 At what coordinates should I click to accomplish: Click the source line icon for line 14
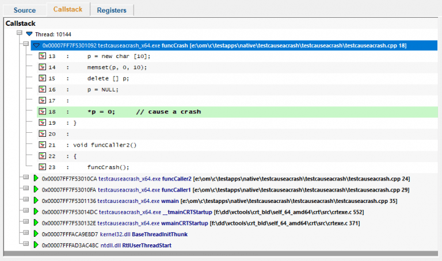pyautogui.click(x=43, y=67)
